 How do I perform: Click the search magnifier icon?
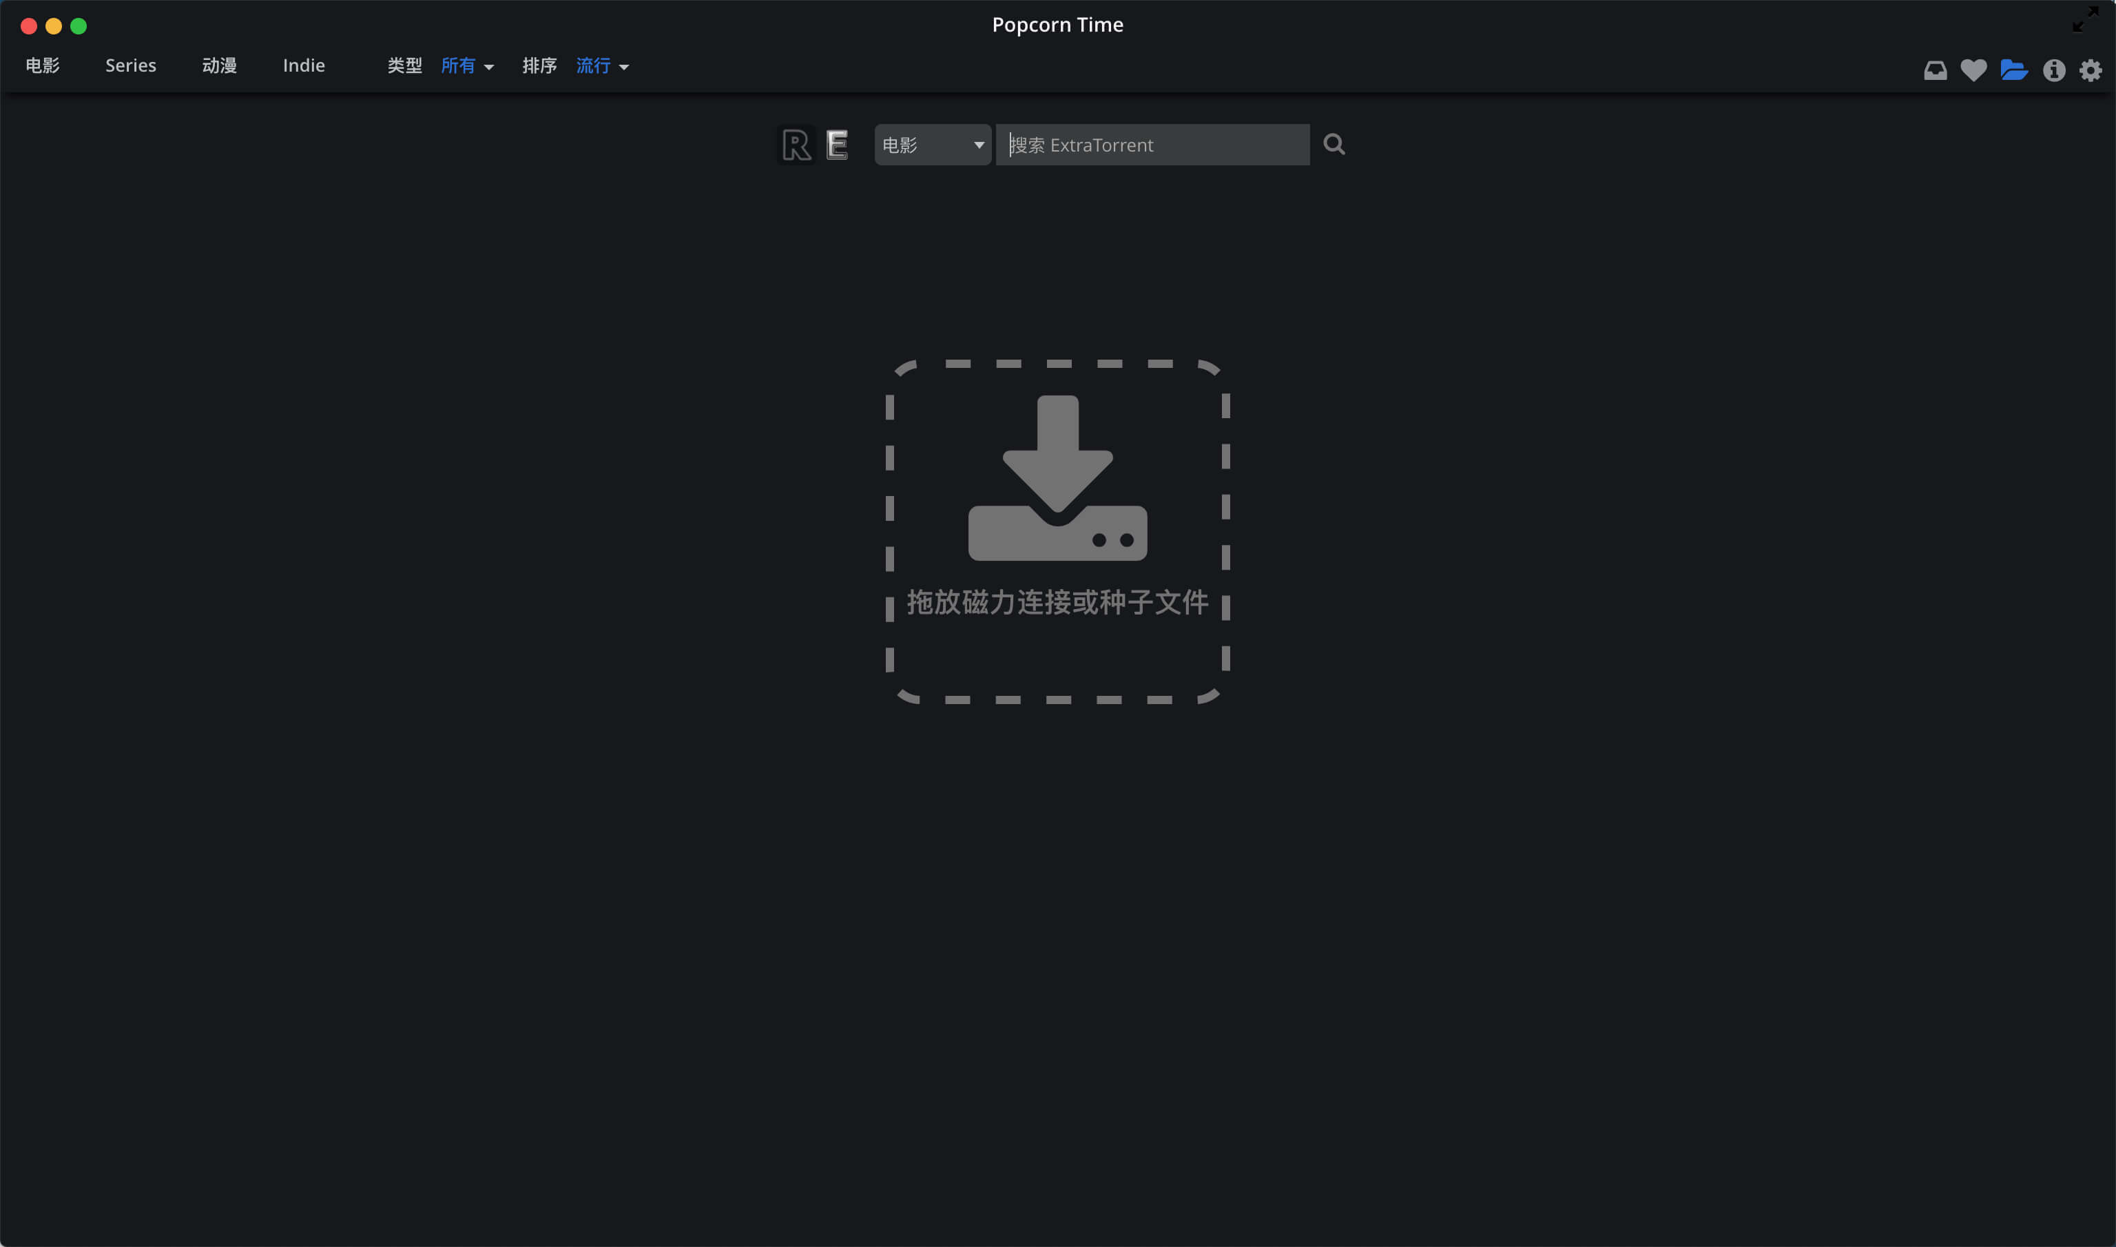pyautogui.click(x=1334, y=145)
